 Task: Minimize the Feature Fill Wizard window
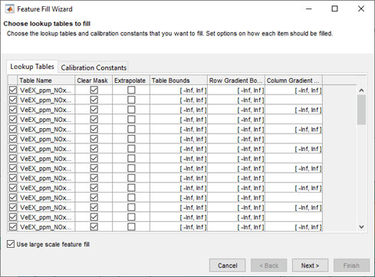[x=309, y=9]
